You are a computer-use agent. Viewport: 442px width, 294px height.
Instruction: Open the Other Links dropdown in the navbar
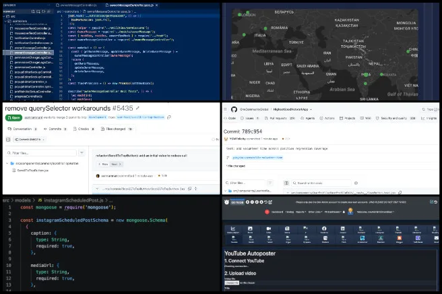(315, 212)
